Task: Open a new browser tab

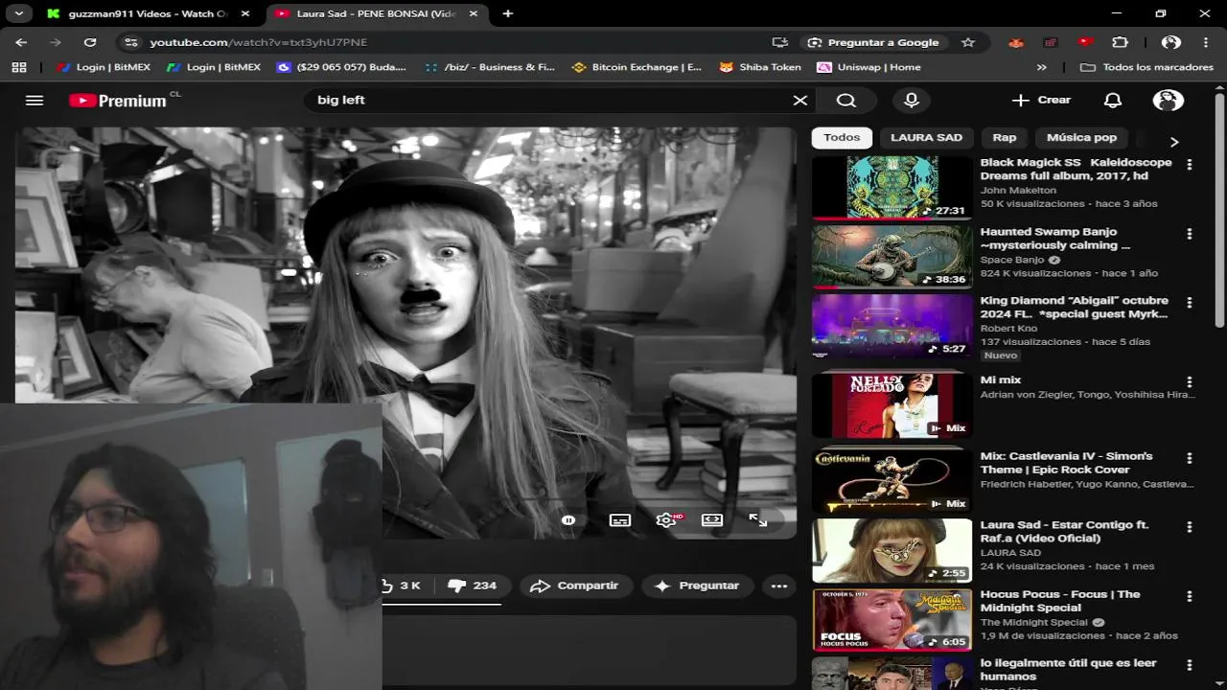Action: coord(508,13)
